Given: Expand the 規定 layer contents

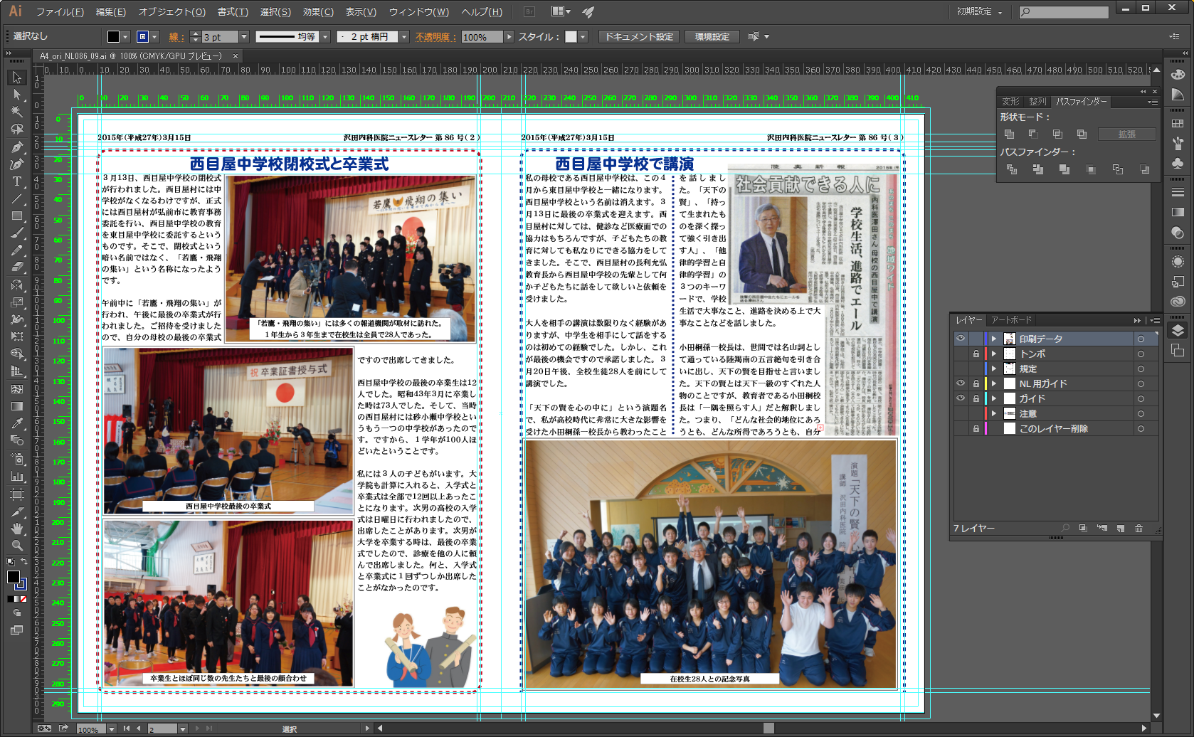Looking at the screenshot, I should pyautogui.click(x=994, y=368).
